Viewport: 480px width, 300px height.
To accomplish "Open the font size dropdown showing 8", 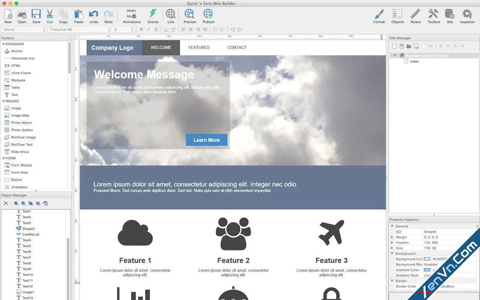I will pyautogui.click(x=123, y=30).
